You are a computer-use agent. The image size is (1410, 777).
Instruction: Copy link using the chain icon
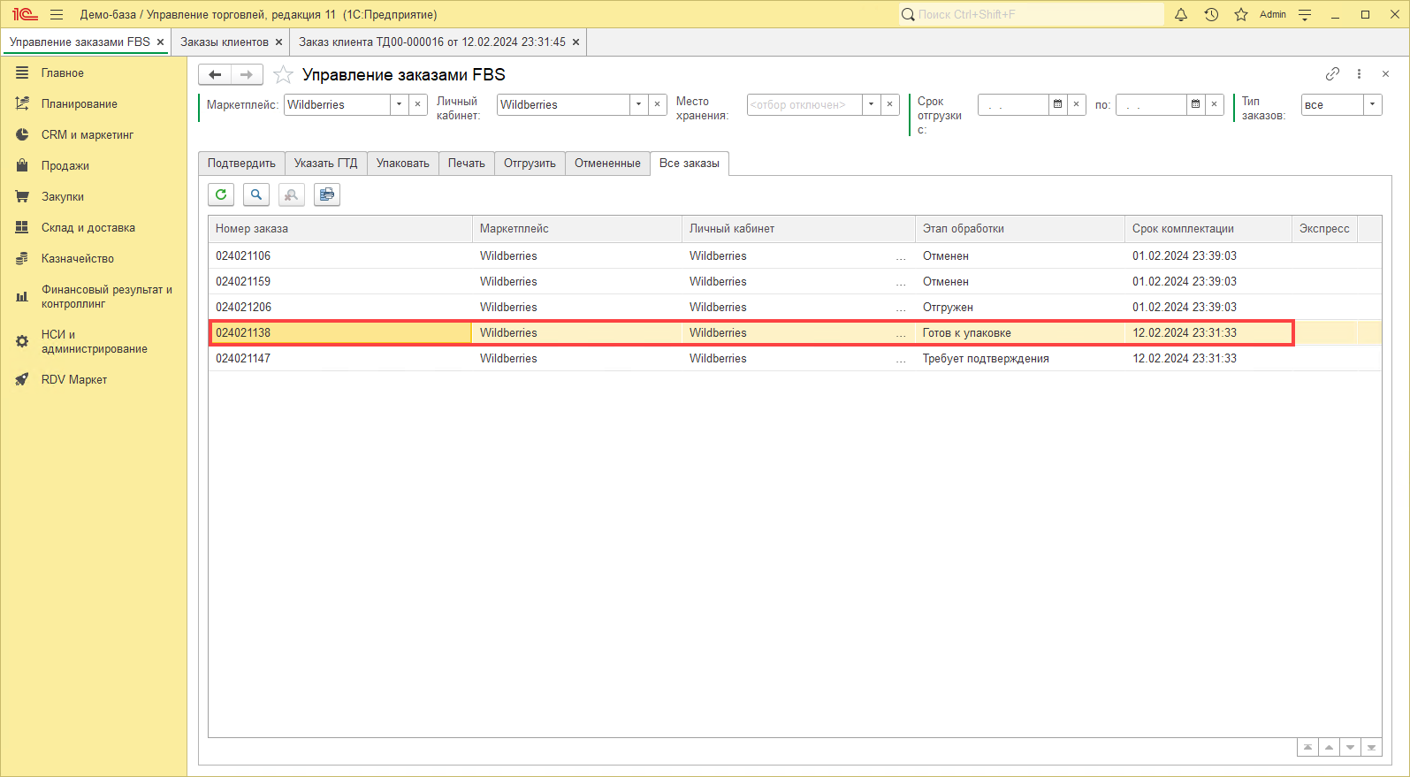coord(1332,74)
